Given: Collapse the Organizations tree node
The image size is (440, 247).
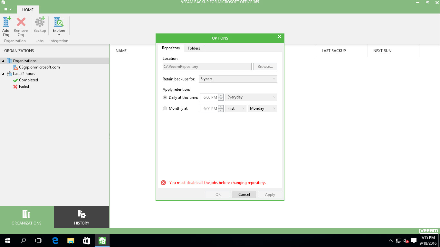Looking at the screenshot, I should tap(3, 61).
